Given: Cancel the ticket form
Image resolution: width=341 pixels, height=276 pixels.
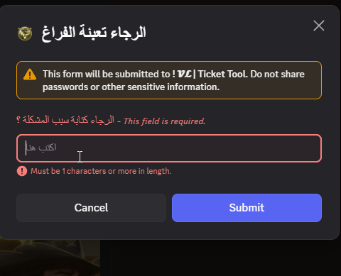Looking at the screenshot, I should pyautogui.click(x=91, y=208).
